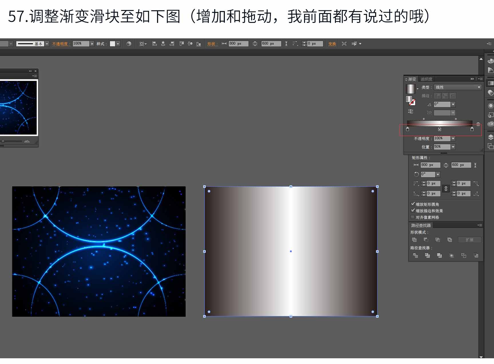Open the Layers panel from the dock
494x364 pixels.
pyautogui.click(x=490, y=137)
